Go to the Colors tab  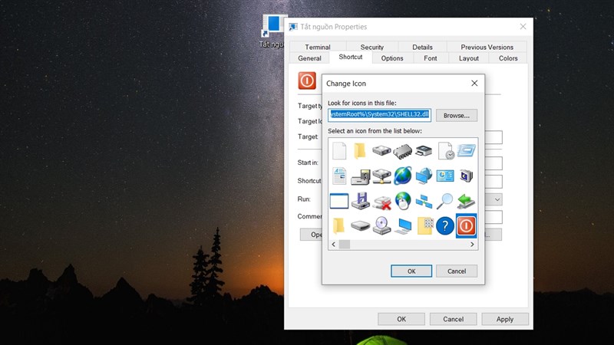508,58
